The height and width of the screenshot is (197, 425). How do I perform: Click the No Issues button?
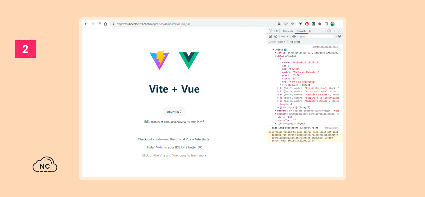point(295,42)
